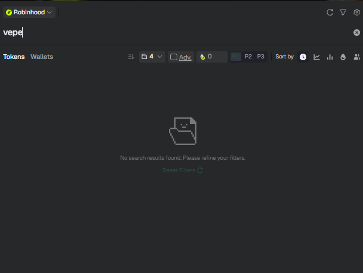This screenshot has height=273, width=363.
Task: Click the quick buy amount field showing 0
Action: click(x=212, y=57)
